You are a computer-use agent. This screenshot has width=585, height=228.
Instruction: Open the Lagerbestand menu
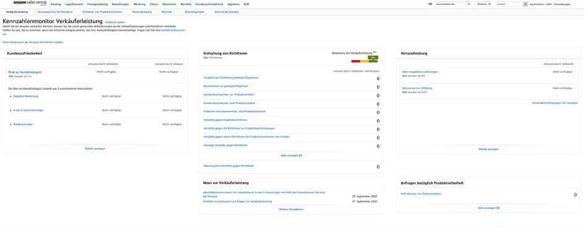74,4
